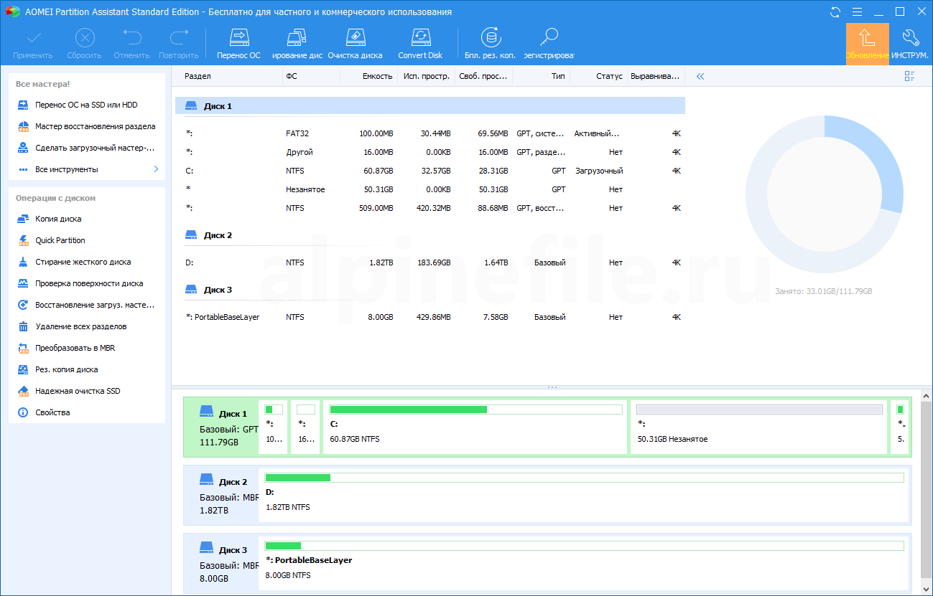The width and height of the screenshot is (933, 596).
Task: Click Мастер восстановления раздела link
Action: point(95,126)
